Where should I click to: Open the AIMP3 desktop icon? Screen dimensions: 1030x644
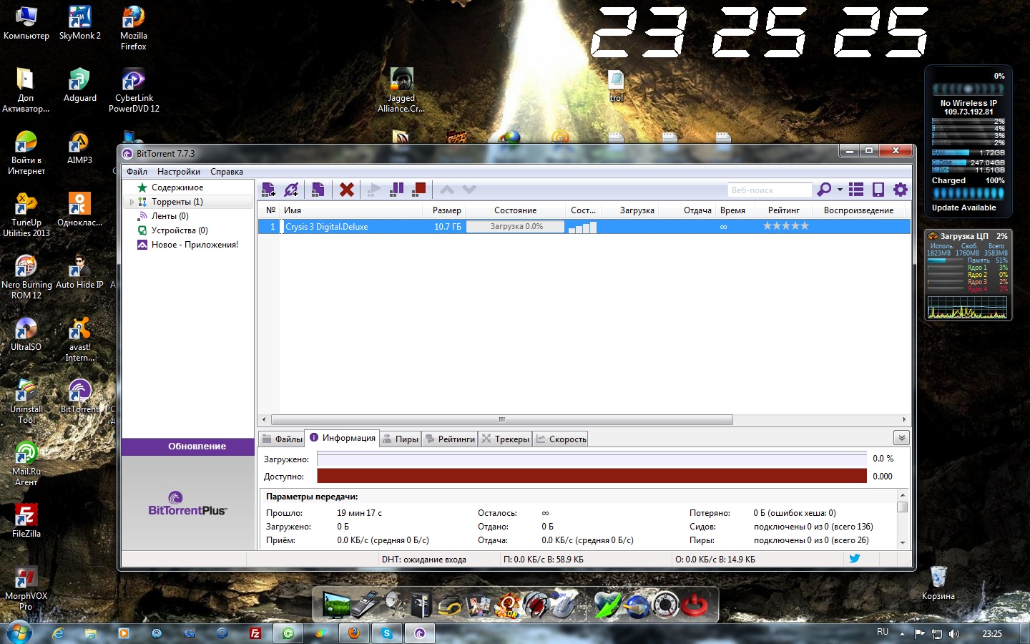click(x=79, y=148)
